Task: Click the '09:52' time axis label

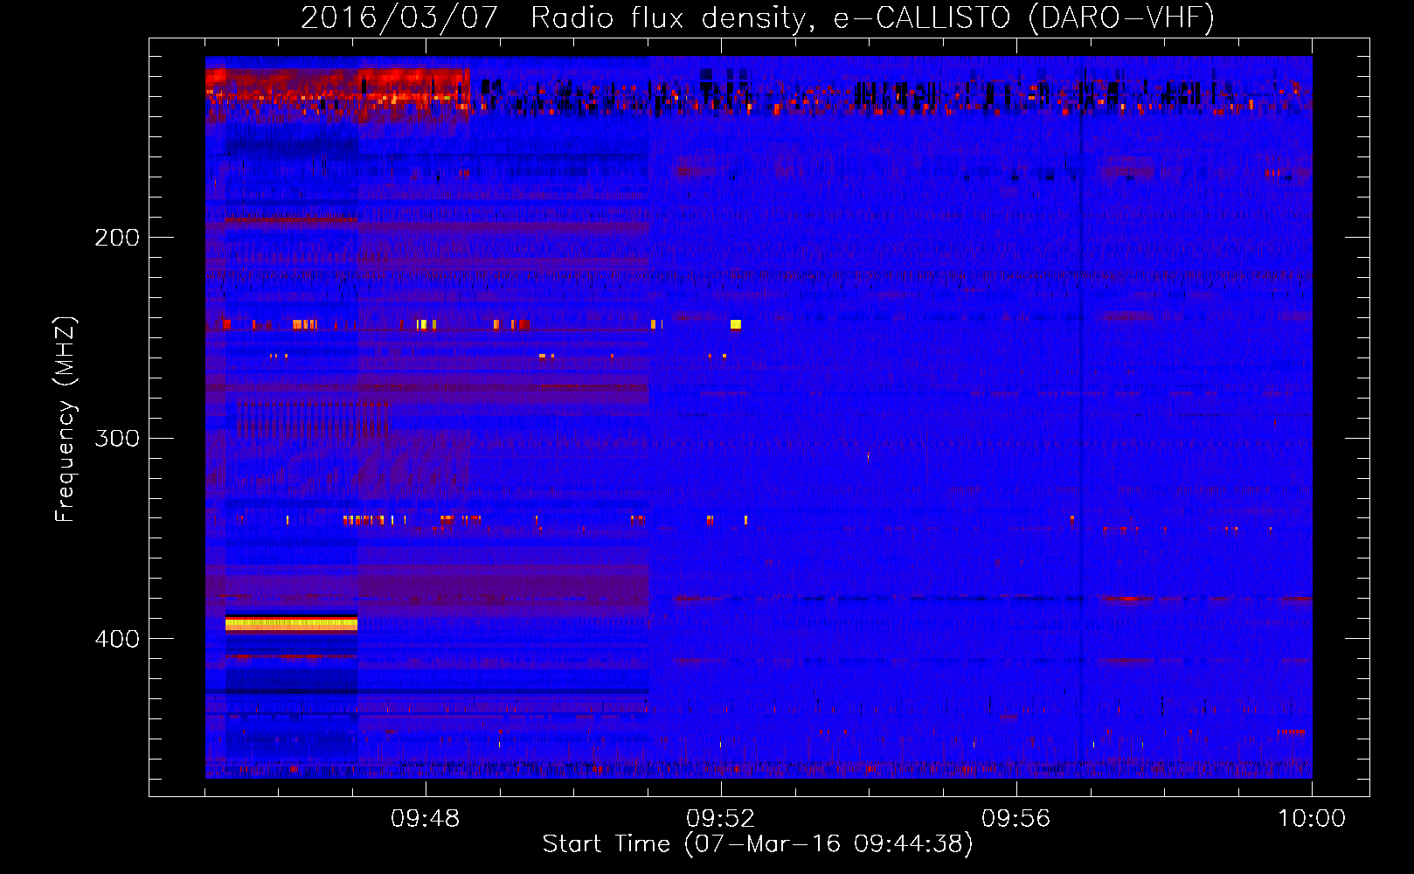Action: pyautogui.click(x=721, y=819)
